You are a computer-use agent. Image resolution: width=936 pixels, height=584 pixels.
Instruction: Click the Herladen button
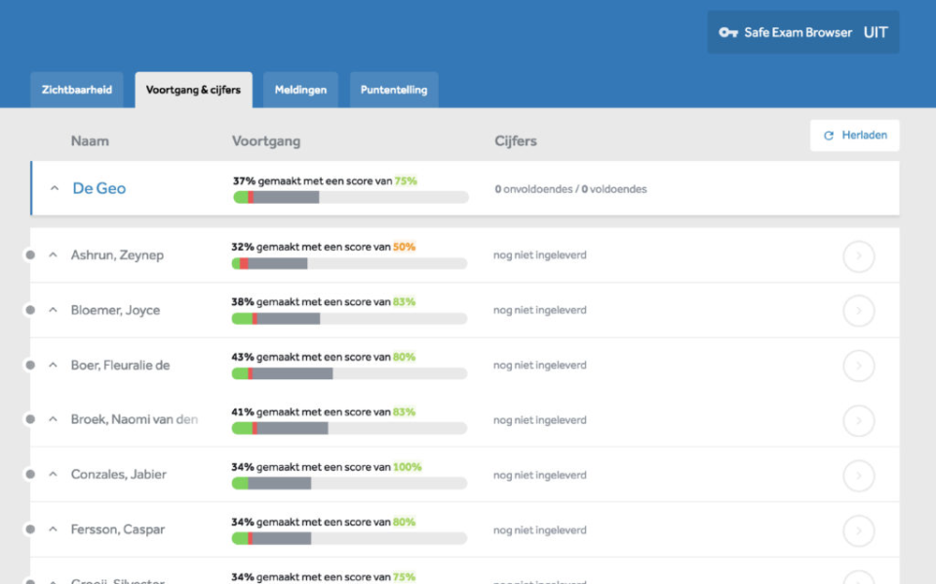click(855, 136)
